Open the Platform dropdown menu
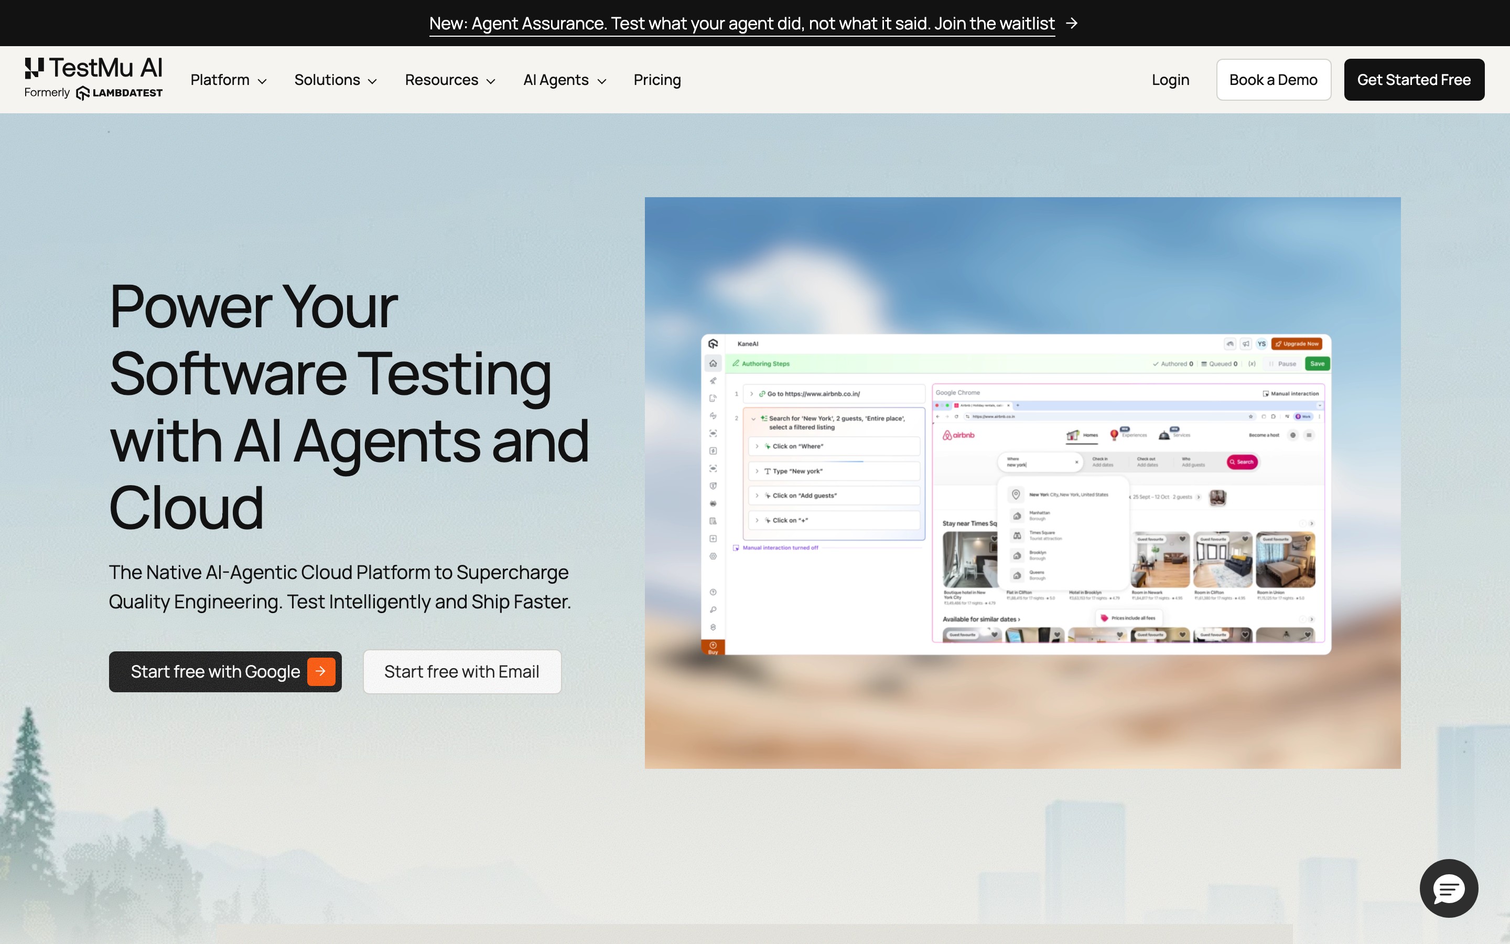Image resolution: width=1510 pixels, height=944 pixels. 229,80
